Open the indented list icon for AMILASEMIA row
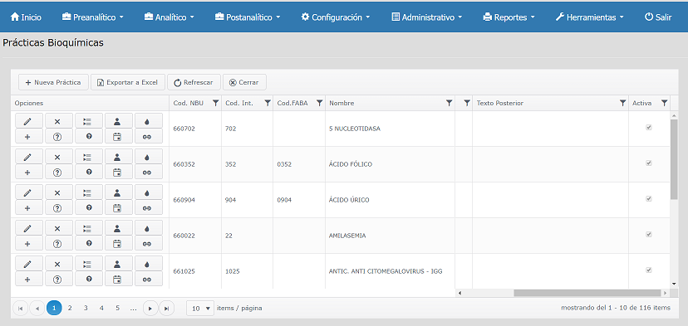Viewport: 688px width, 326px height. tap(89, 228)
